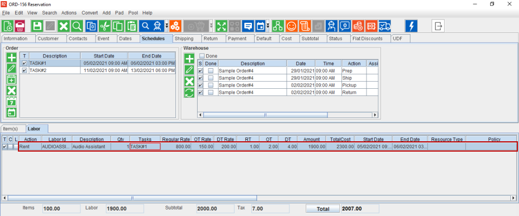Click the scissors Cut icon
The height and width of the screenshot is (216, 519).
click(105, 26)
